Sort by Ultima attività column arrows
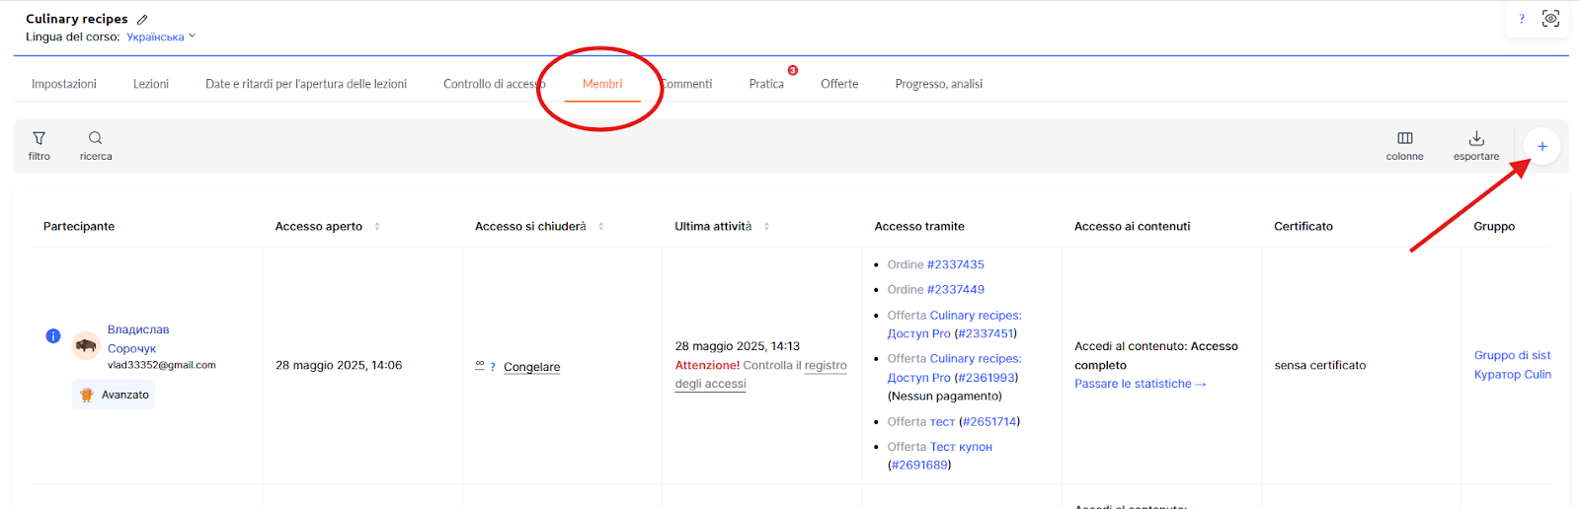This screenshot has height=509, width=1580. click(x=766, y=227)
